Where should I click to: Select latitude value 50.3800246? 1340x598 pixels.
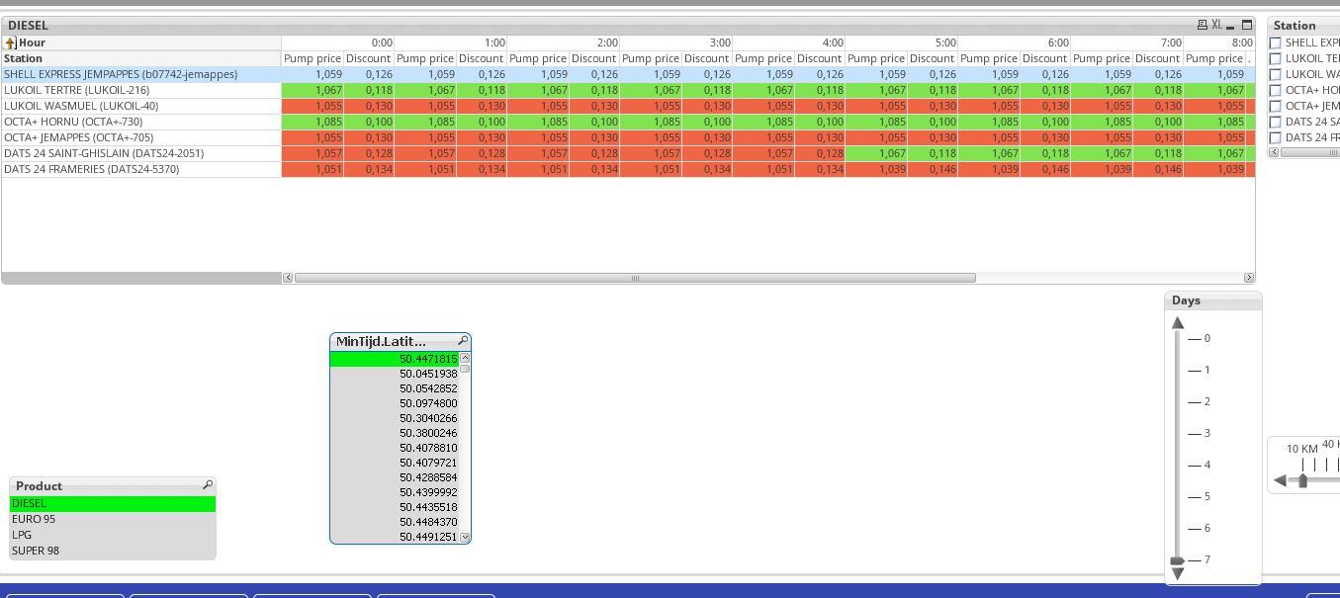[395, 433]
